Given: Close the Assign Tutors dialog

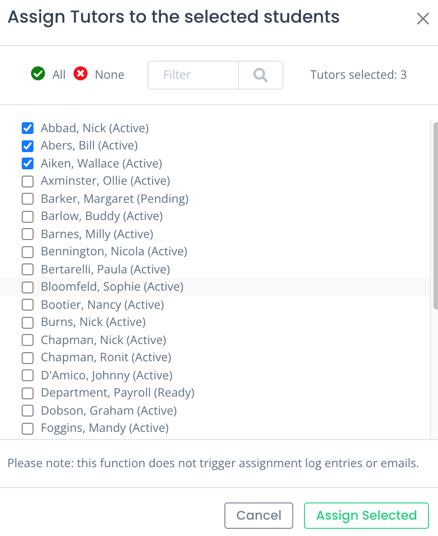Looking at the screenshot, I should point(423,19).
